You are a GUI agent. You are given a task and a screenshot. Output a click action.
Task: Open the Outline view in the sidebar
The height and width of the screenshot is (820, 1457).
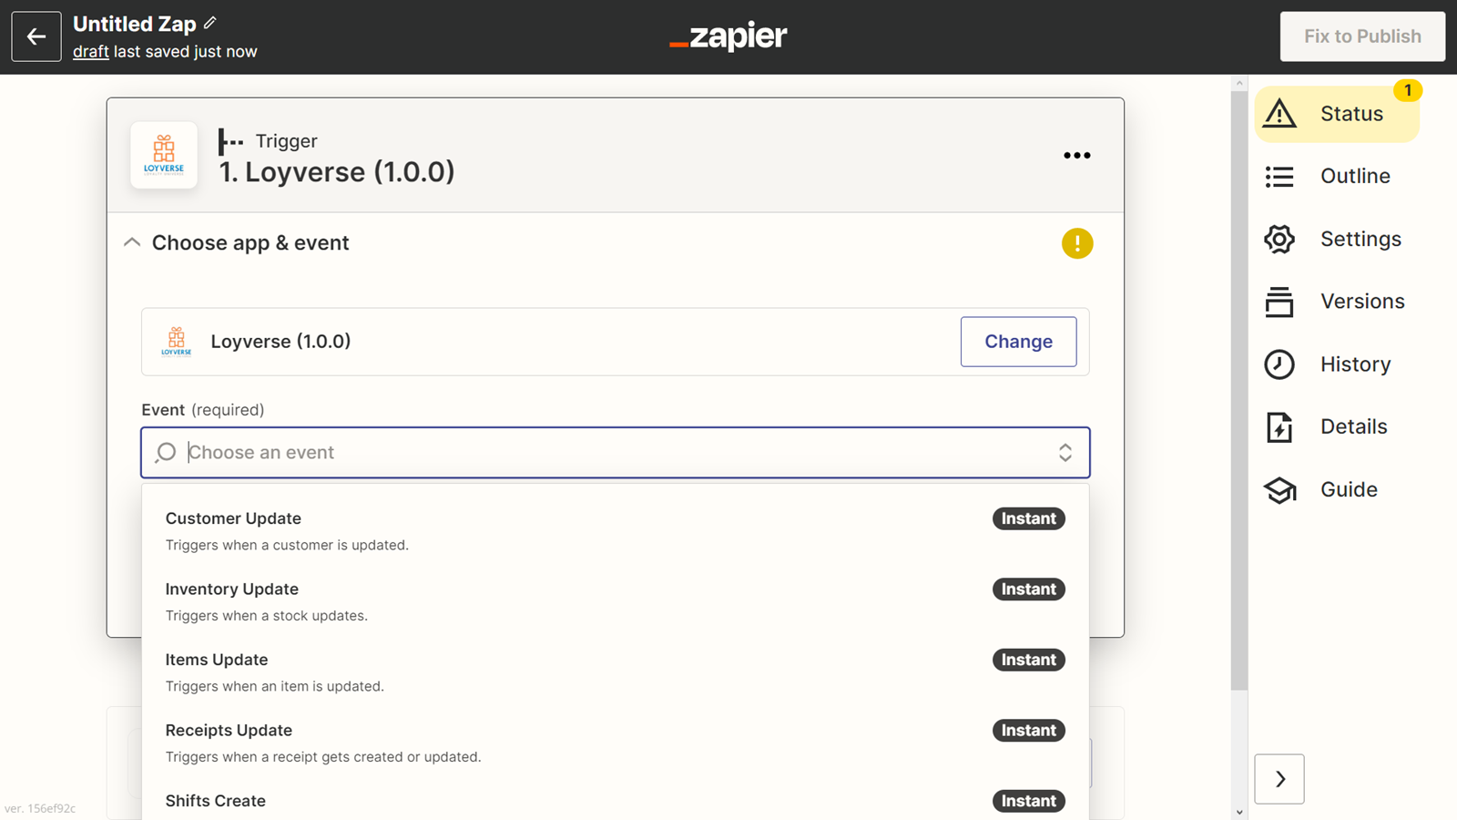[x=1354, y=176]
